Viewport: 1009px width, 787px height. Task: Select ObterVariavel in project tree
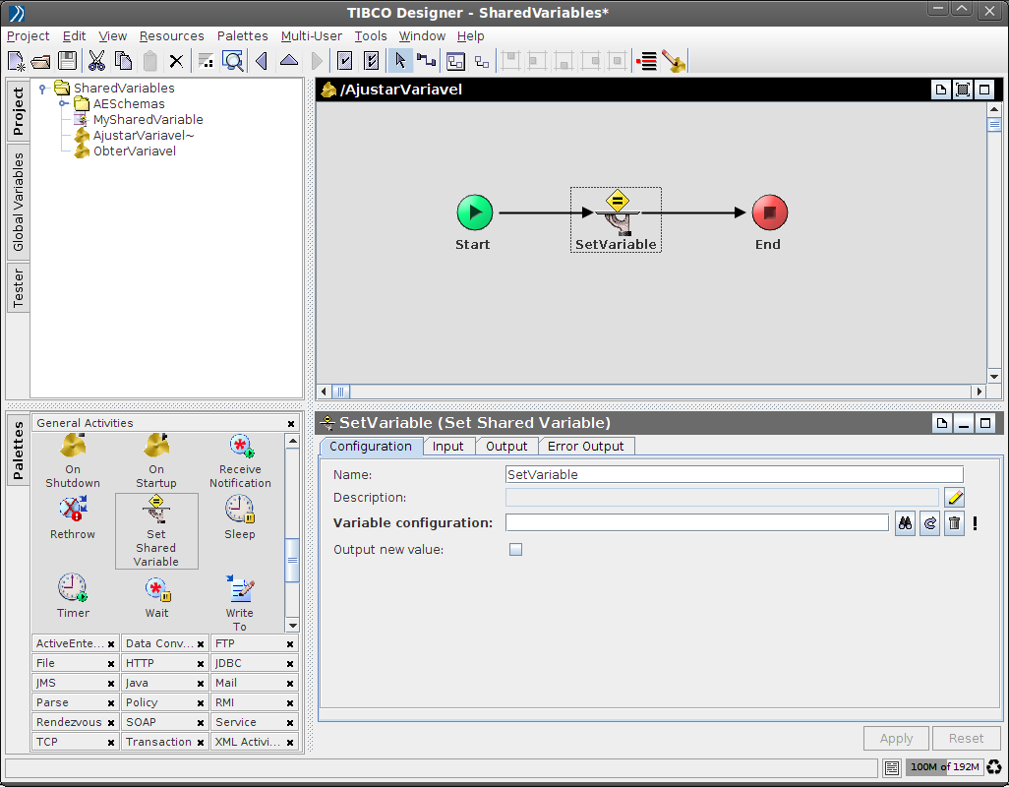click(x=134, y=151)
